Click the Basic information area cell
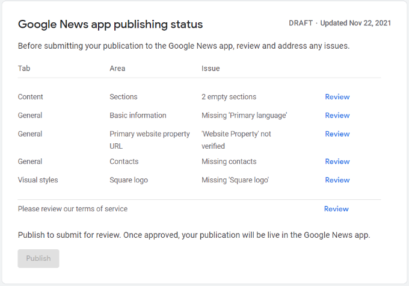The image size is (409, 286). tap(138, 116)
